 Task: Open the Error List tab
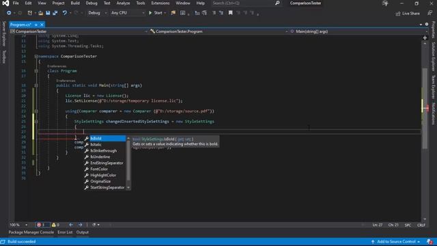[x=65, y=232]
